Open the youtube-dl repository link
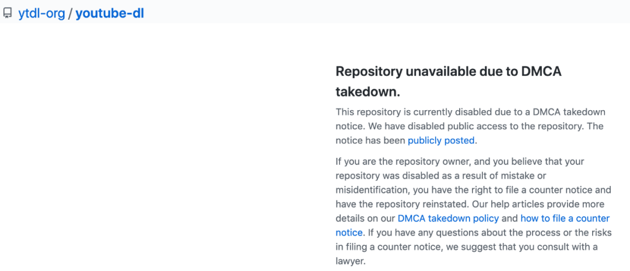 point(110,13)
